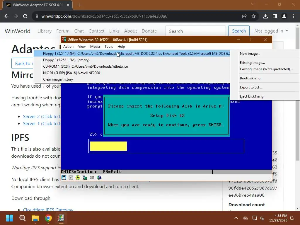Image resolution: width=300 pixels, height=225 pixels.
Task: Open tab search chevron in Chrome title bar
Action: tap(253, 4)
